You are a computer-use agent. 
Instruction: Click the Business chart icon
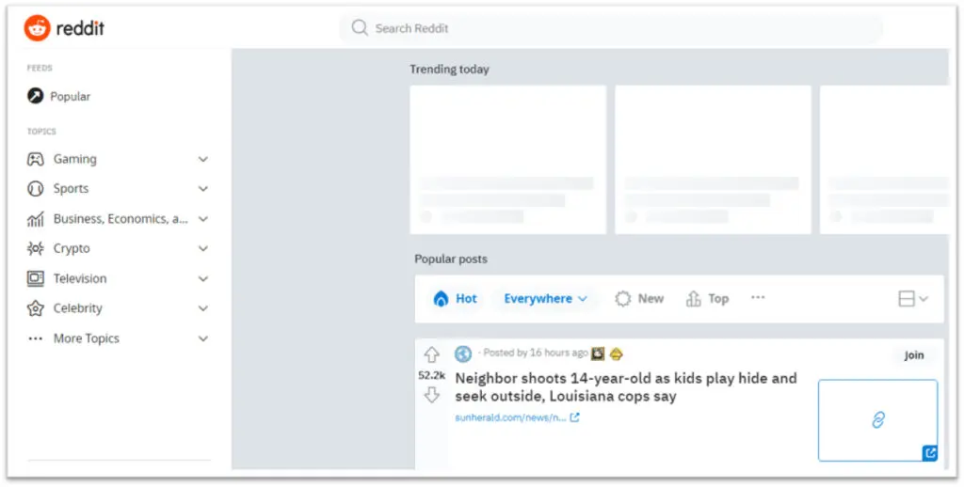tap(36, 219)
